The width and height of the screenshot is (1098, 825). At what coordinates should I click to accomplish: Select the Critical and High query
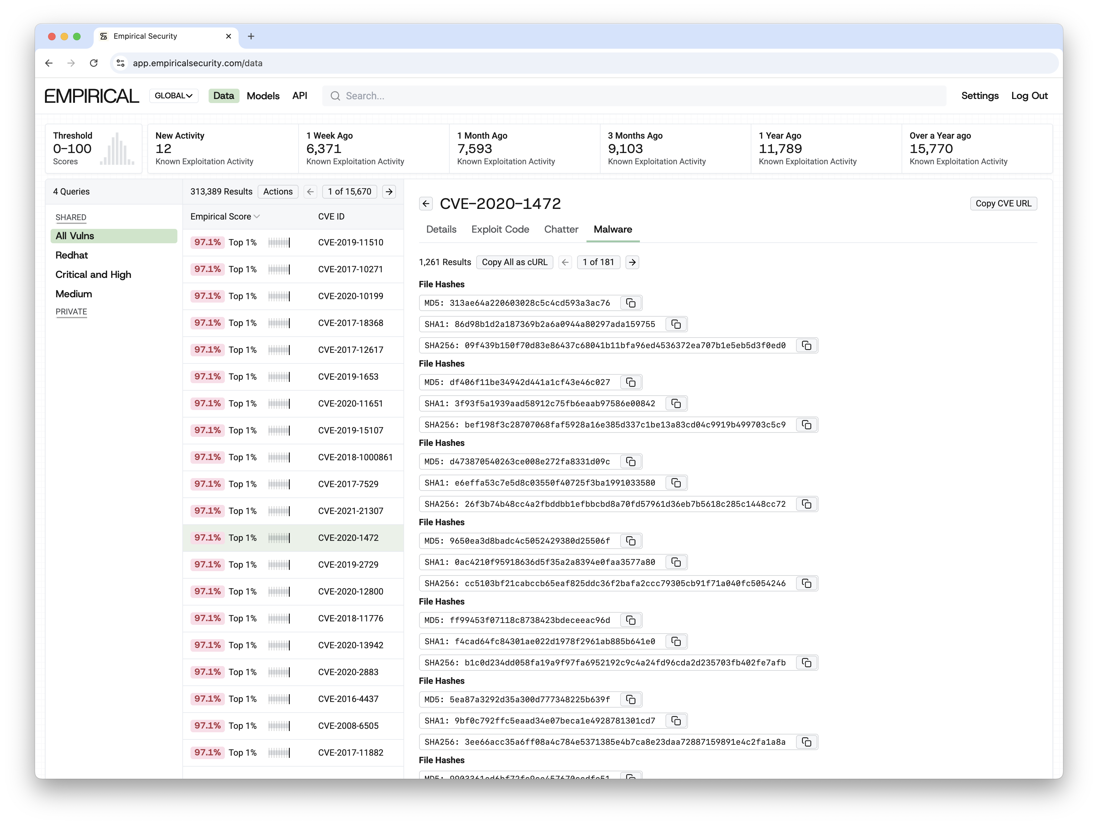pyautogui.click(x=93, y=274)
